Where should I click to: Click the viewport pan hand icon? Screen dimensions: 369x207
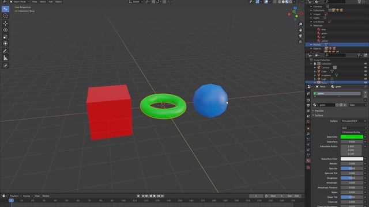(300, 30)
